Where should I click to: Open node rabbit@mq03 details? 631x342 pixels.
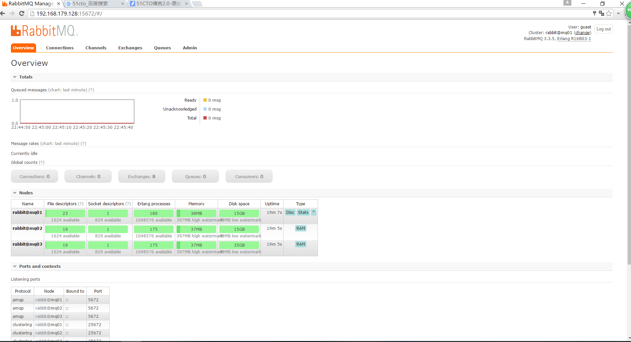coord(27,244)
